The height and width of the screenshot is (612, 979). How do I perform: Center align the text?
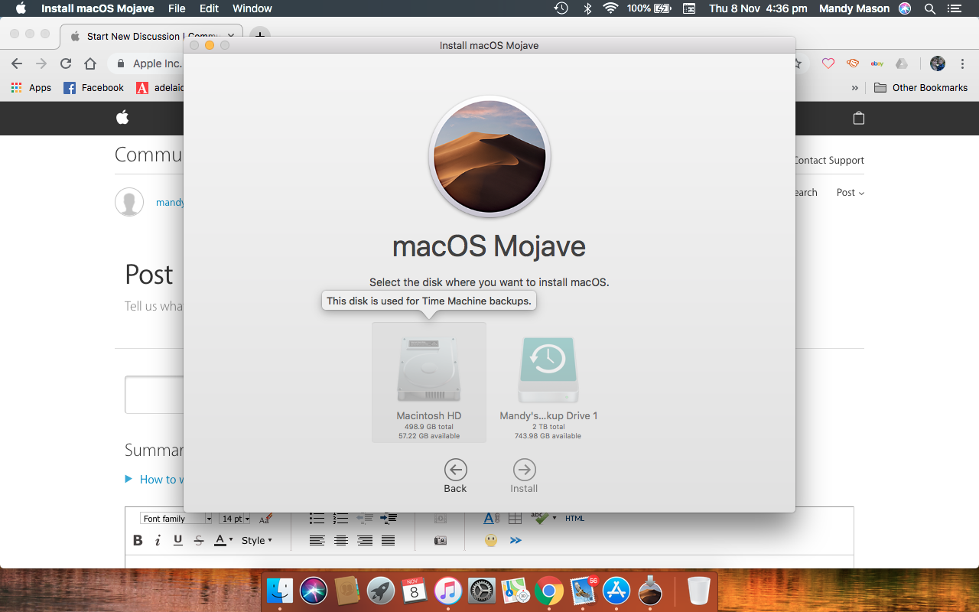(341, 541)
